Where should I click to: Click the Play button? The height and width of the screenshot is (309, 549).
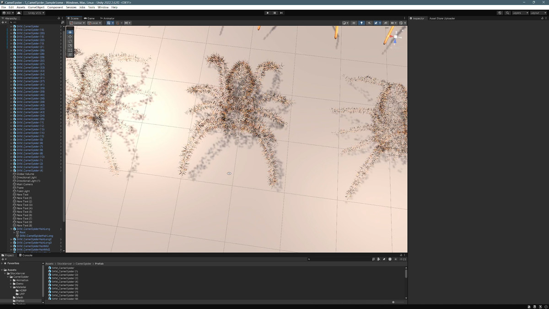[268, 13]
